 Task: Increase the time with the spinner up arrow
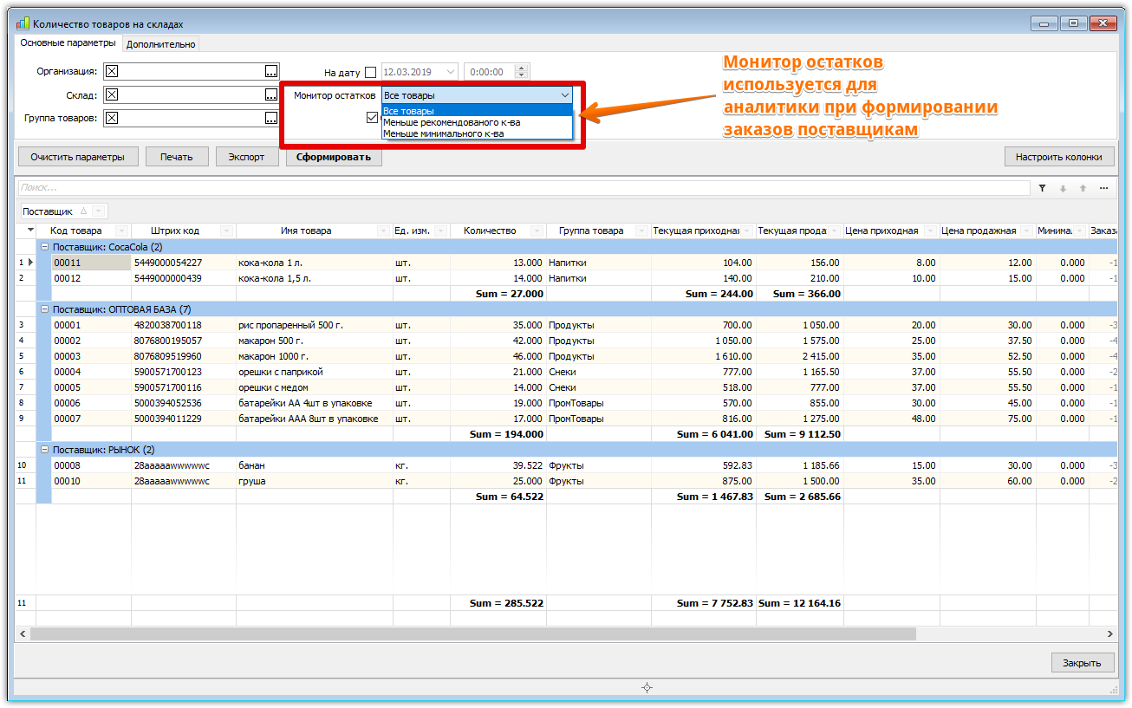[x=522, y=68]
